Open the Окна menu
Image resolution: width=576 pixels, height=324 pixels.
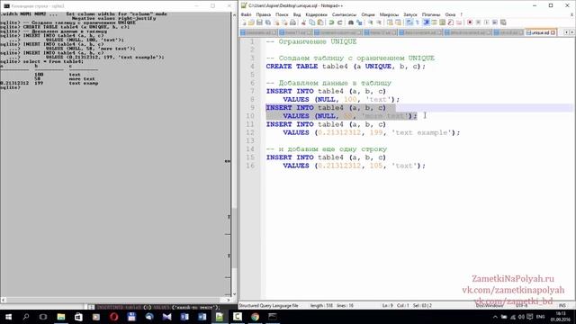point(450,14)
